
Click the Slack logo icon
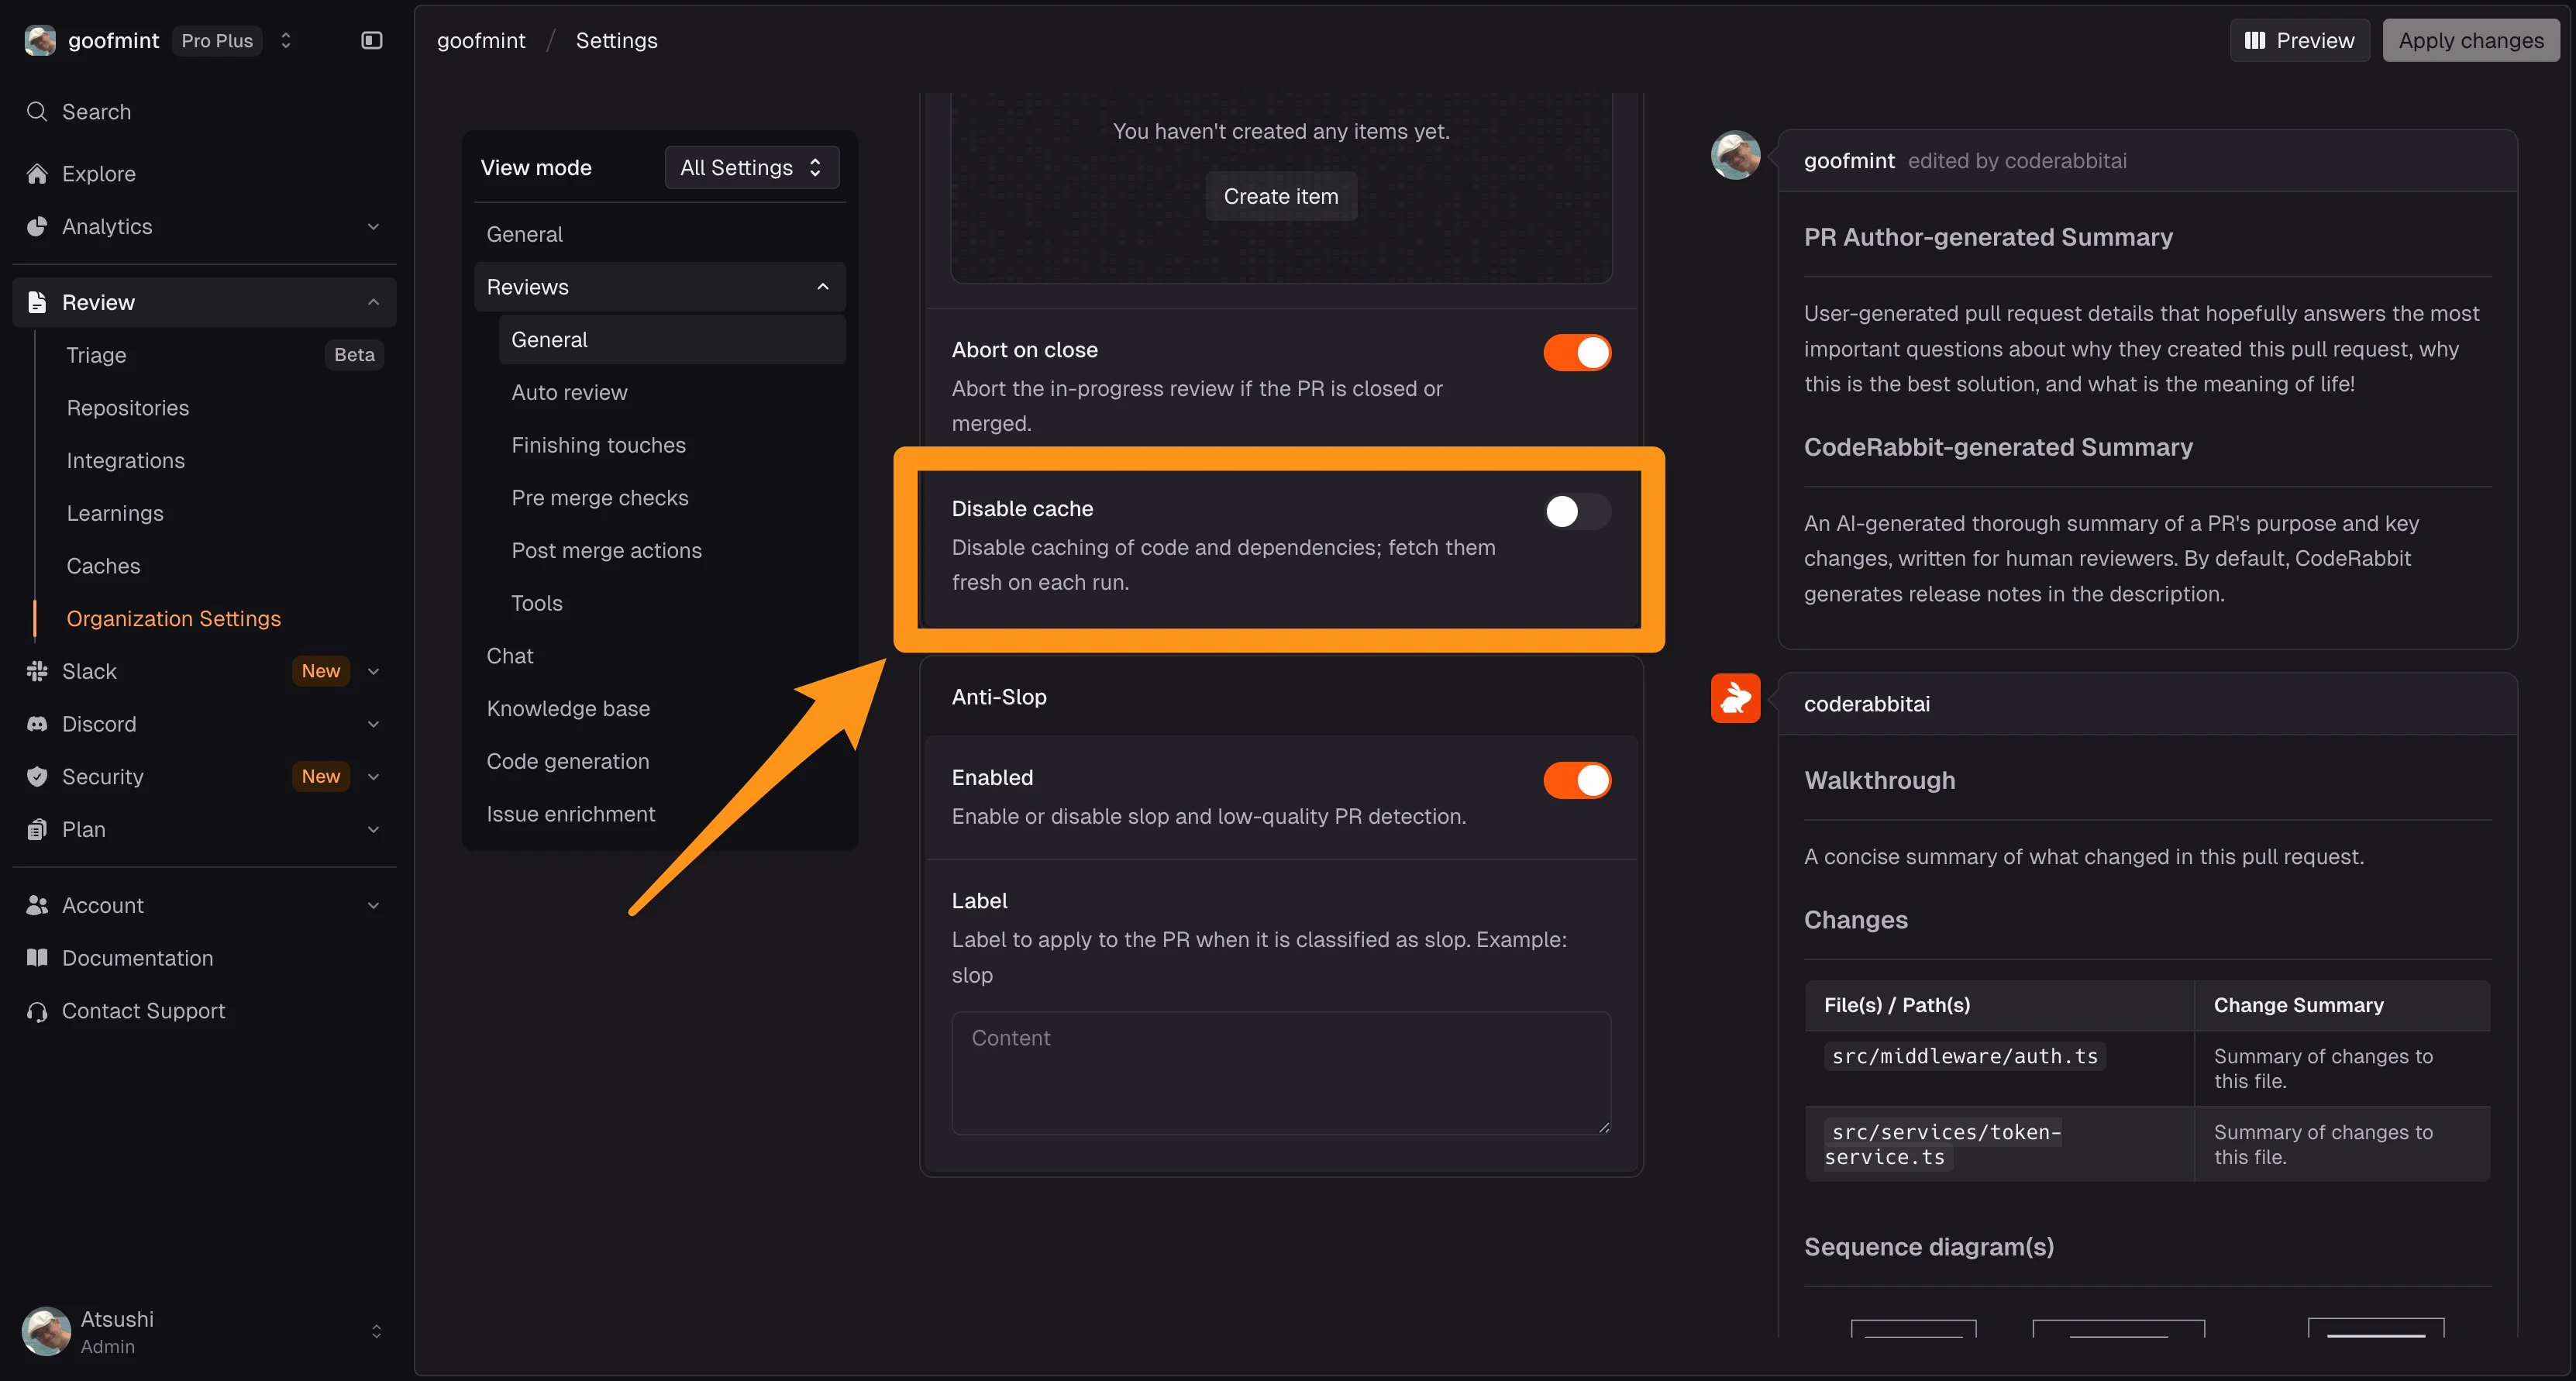coord(37,671)
